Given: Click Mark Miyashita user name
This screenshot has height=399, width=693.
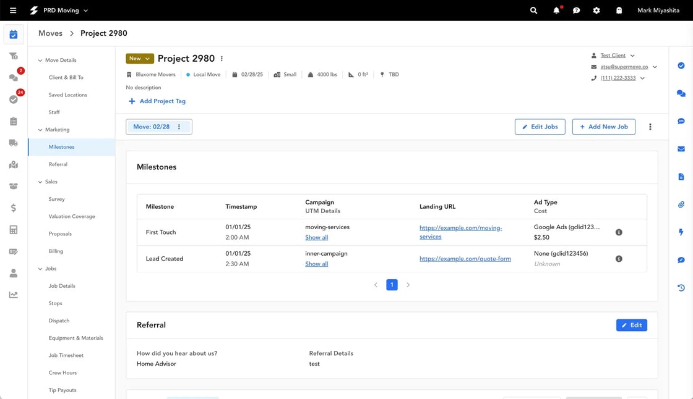Looking at the screenshot, I should click(x=658, y=10).
